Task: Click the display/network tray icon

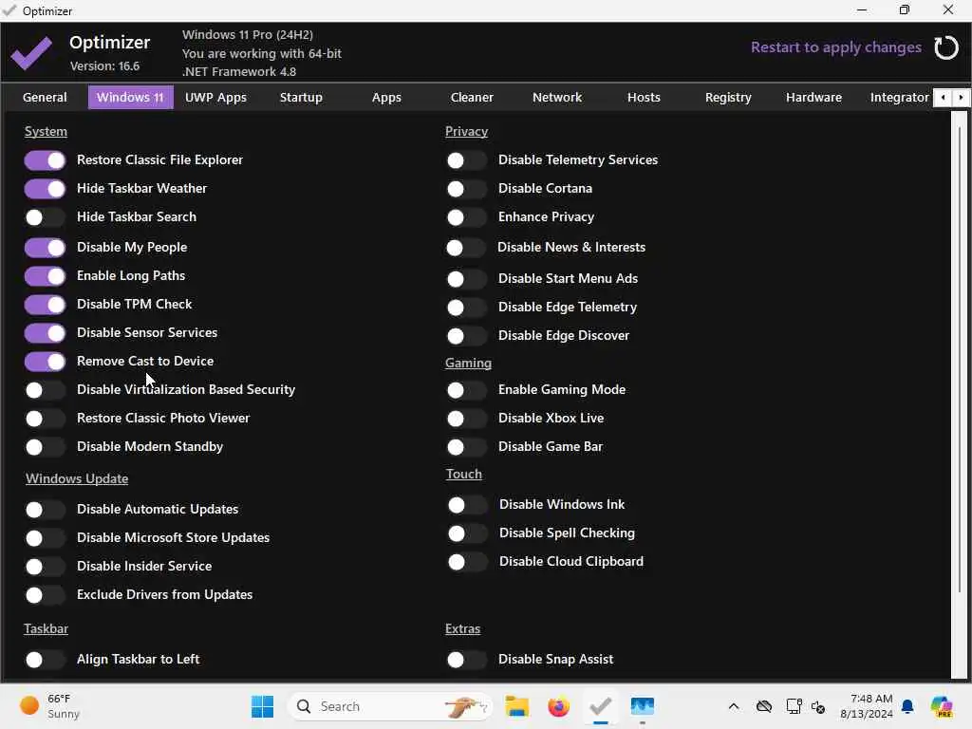Action: tap(794, 706)
